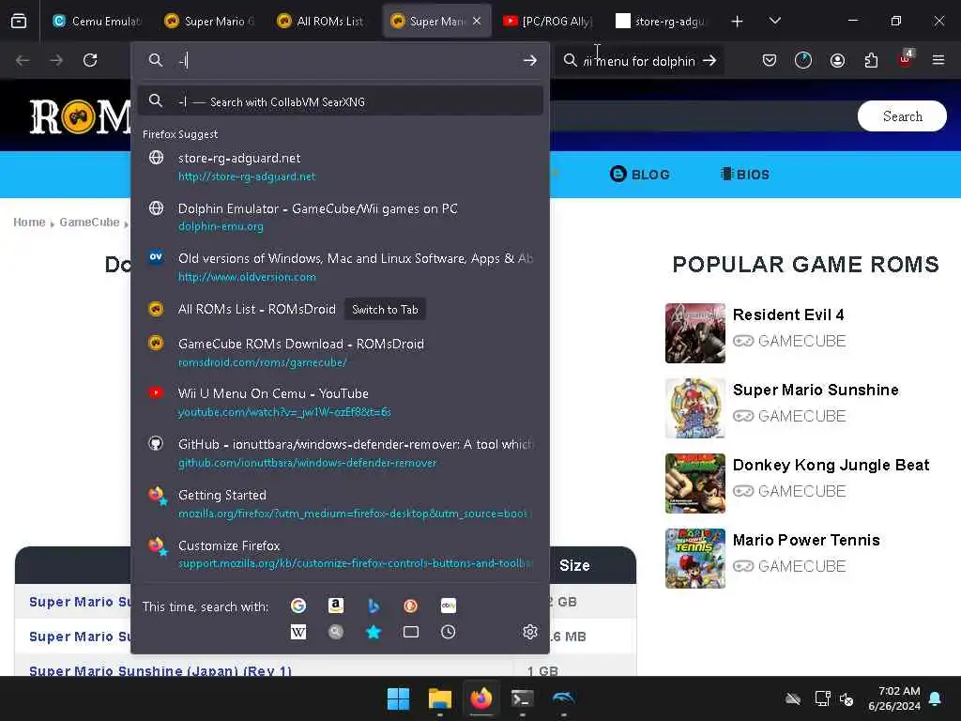961x721 pixels.
Task: Open the Windows Start menu
Action: coord(398,698)
